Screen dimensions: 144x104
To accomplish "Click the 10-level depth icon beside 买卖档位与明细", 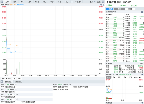I will point(142,12).
